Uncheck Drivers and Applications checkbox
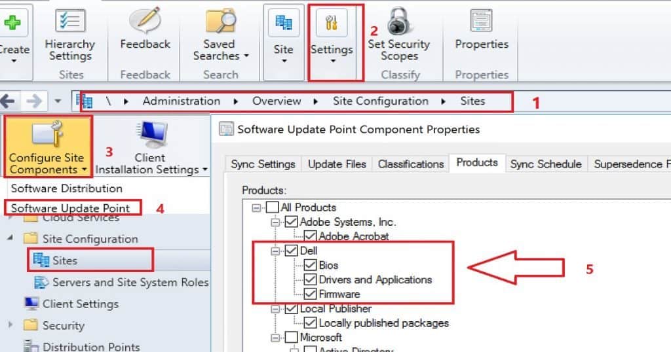The height and width of the screenshot is (352, 671). click(x=310, y=279)
